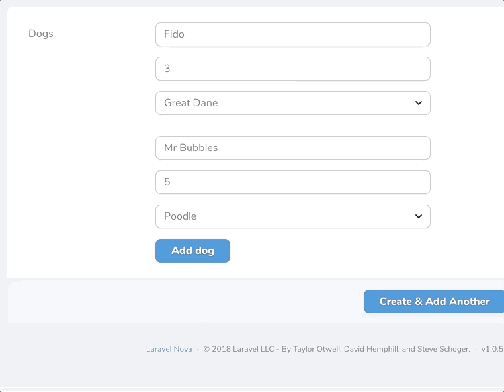This screenshot has height=392, width=504.
Task: Open the Laravel Nova footer link
Action: (169, 349)
